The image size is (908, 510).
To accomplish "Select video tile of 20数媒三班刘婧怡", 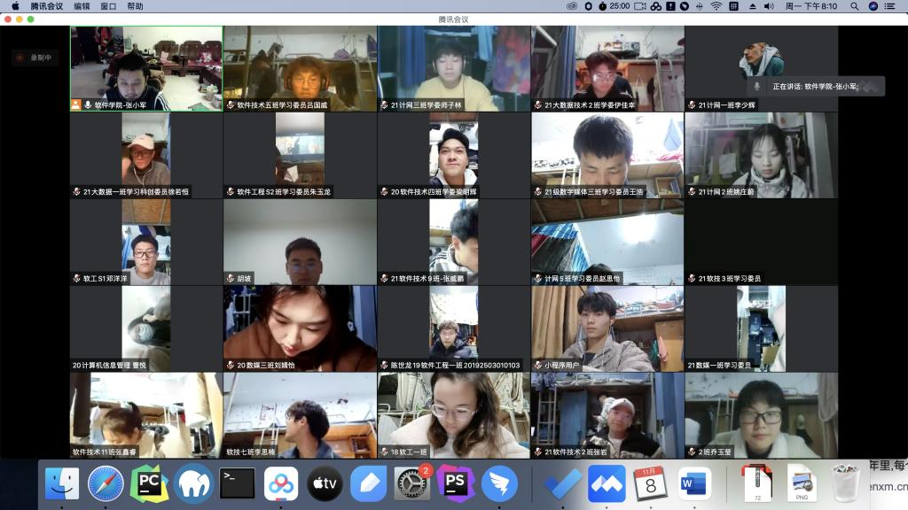I will (x=300, y=328).
